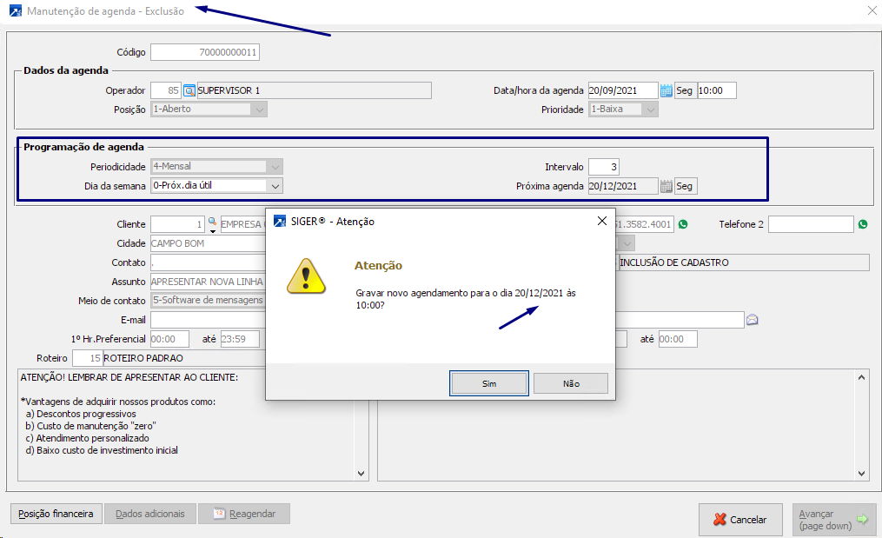
Task: Click the INCLUSÃO DE CADASTRO field
Action: (744, 262)
